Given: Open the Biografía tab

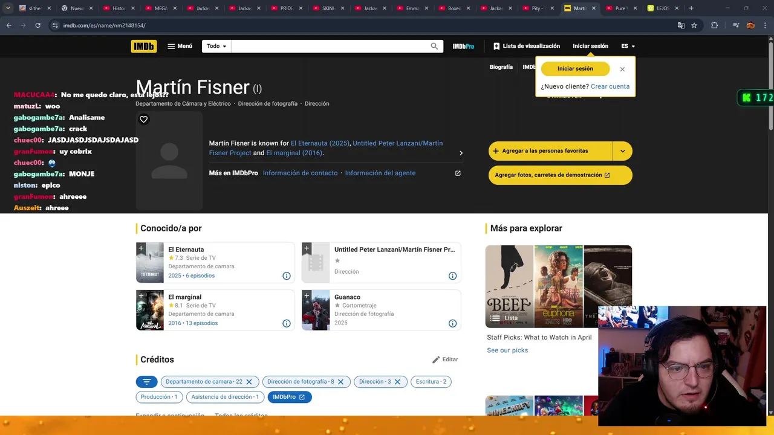Looking at the screenshot, I should (x=501, y=67).
